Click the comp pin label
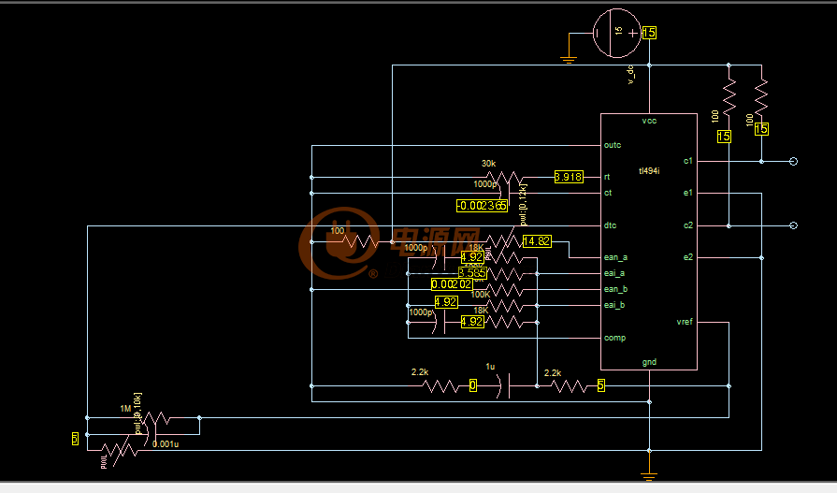837x493 pixels. tap(614, 338)
